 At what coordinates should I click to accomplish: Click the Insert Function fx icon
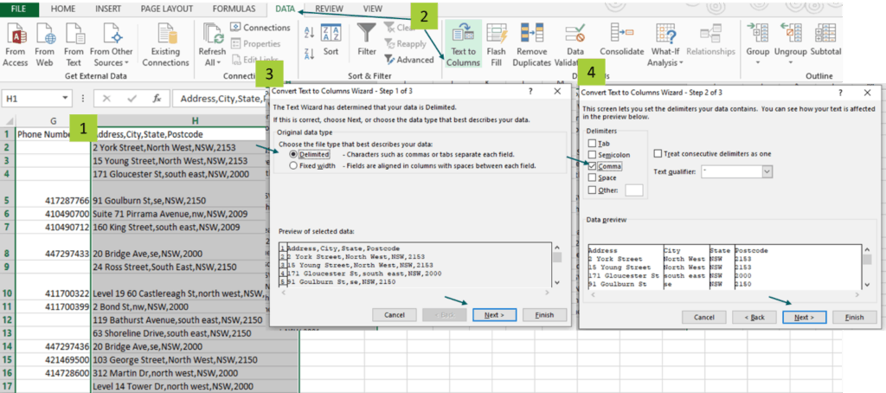[157, 99]
